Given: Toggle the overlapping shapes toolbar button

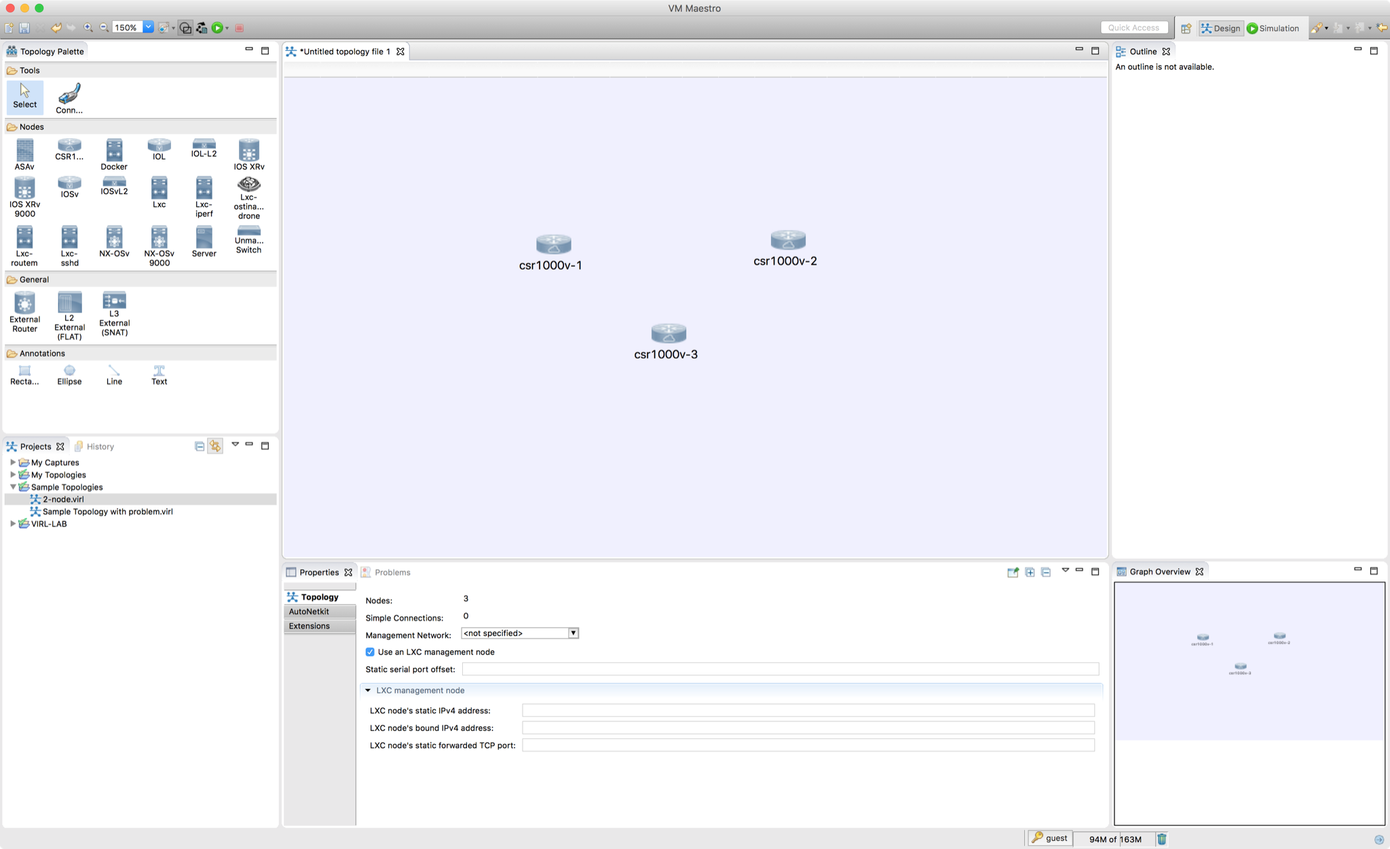Looking at the screenshot, I should 185,28.
